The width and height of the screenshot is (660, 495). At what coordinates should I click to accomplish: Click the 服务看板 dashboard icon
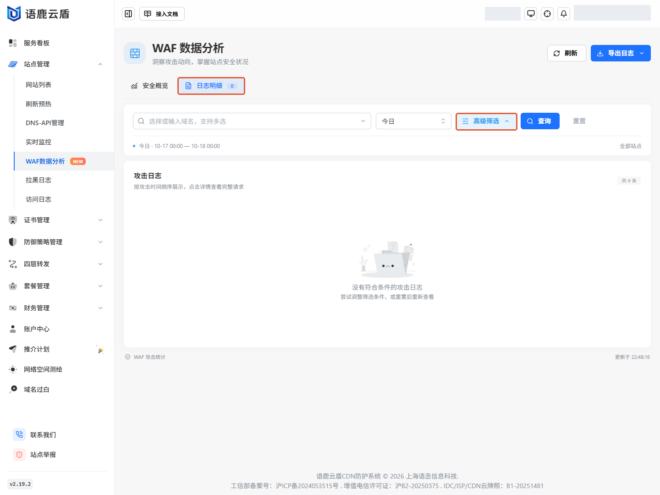click(13, 43)
